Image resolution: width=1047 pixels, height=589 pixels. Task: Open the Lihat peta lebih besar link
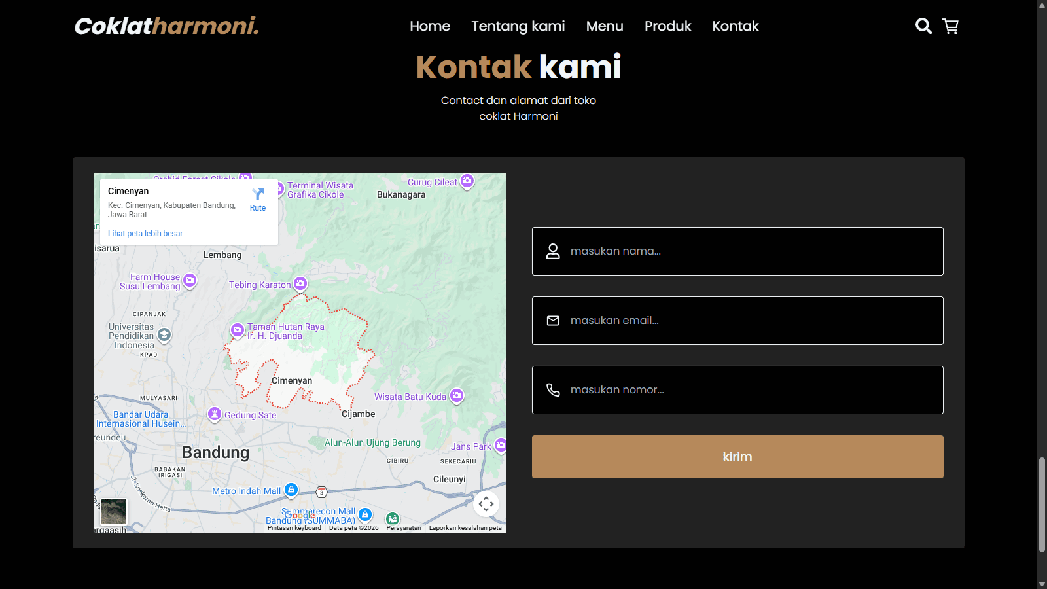tap(145, 233)
